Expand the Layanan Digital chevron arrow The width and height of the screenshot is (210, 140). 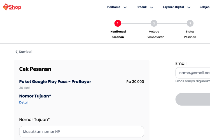pos(189,7)
